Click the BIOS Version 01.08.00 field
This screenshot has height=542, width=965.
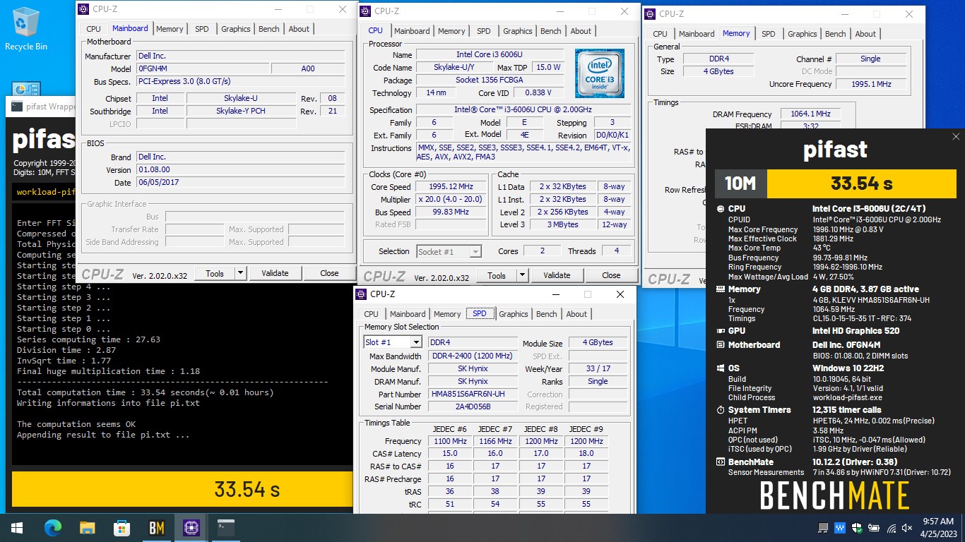tap(241, 169)
